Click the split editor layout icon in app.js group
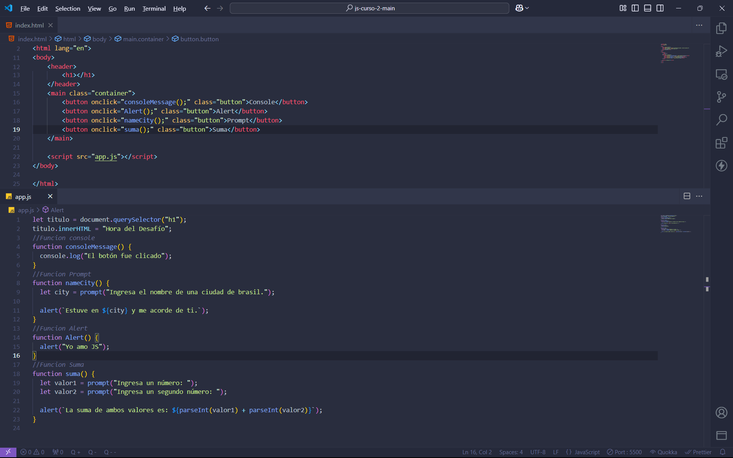This screenshot has width=733, height=458. [687, 196]
